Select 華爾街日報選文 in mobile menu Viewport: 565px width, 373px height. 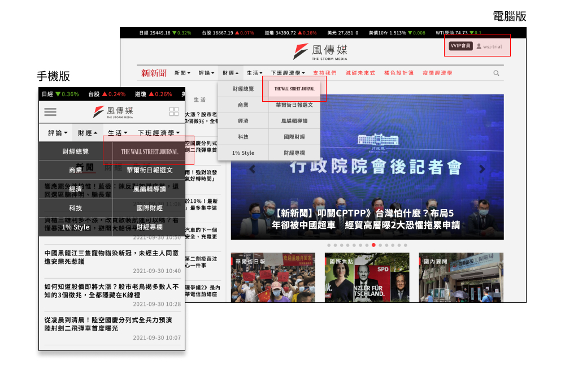pyautogui.click(x=150, y=170)
